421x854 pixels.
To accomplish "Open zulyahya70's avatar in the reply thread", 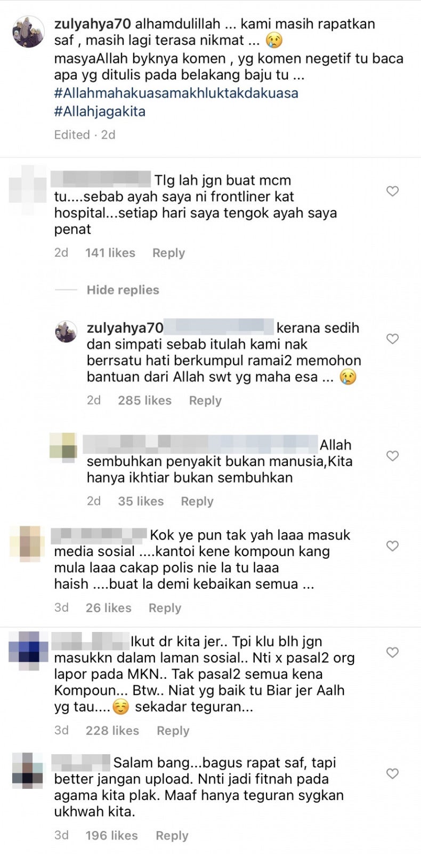I will (66, 331).
